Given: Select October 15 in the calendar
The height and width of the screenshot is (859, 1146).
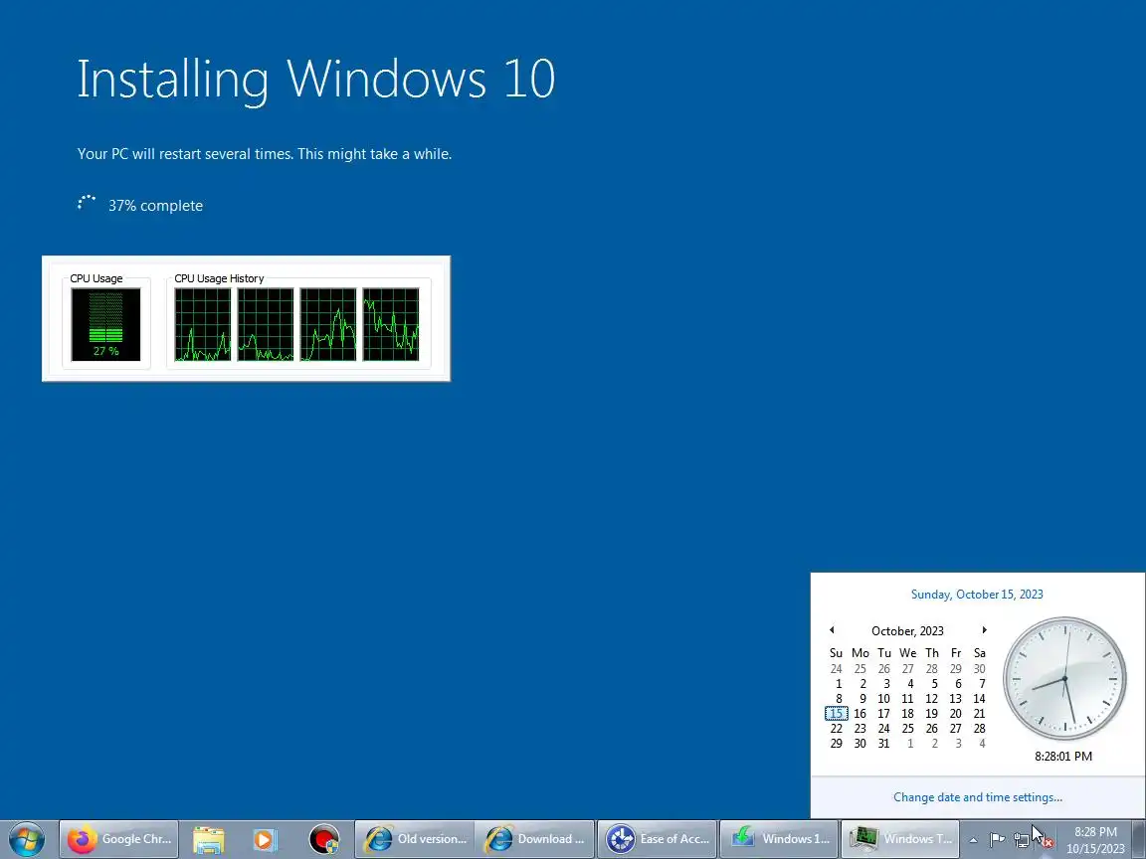Looking at the screenshot, I should [837, 714].
